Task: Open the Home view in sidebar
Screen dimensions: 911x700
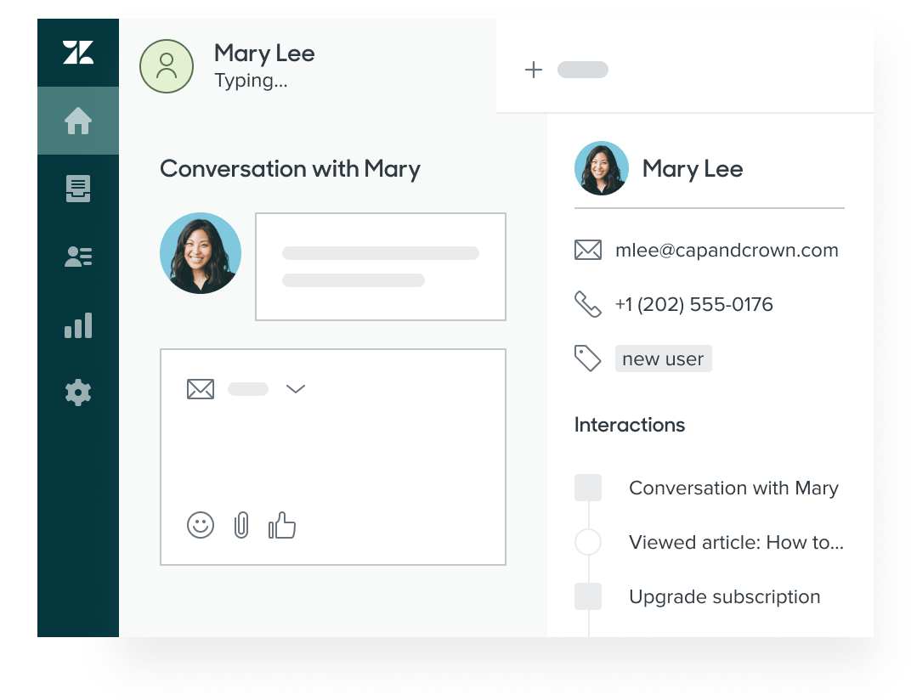Action: (x=78, y=121)
